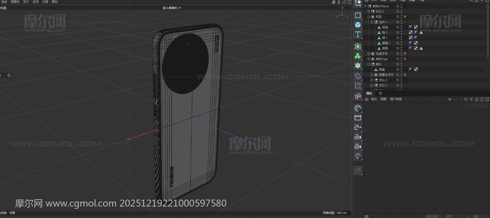
Task: Toggle the red X on 机身 object
Action: click(x=405, y=17)
